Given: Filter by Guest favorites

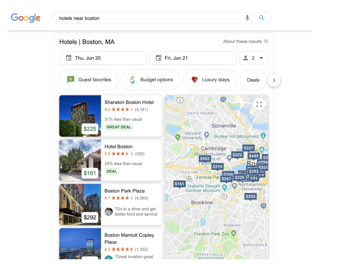Looking at the screenshot, I should pos(89,80).
